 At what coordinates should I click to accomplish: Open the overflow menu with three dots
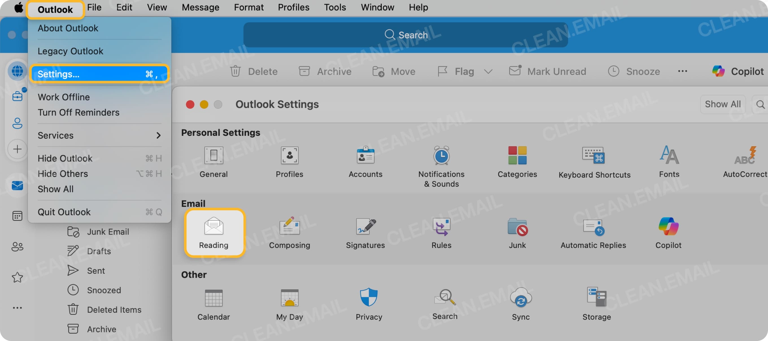(682, 71)
